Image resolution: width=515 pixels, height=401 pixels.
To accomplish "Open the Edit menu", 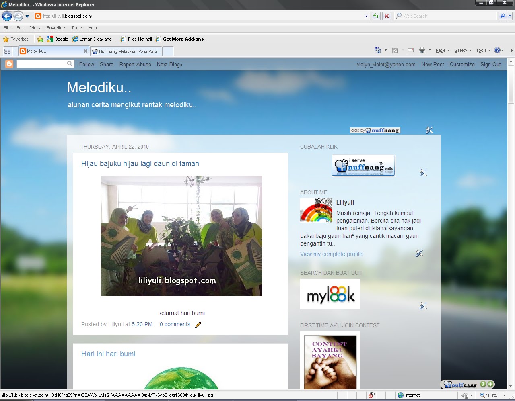I will click(20, 28).
